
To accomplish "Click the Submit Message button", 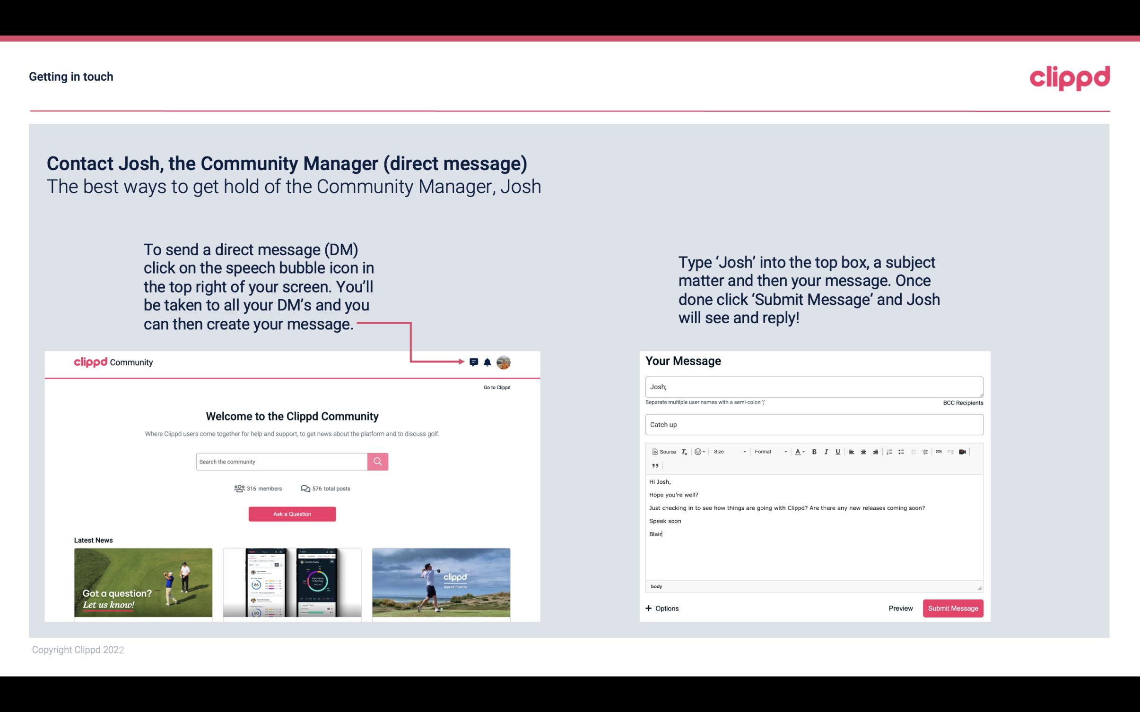I will tap(953, 608).
